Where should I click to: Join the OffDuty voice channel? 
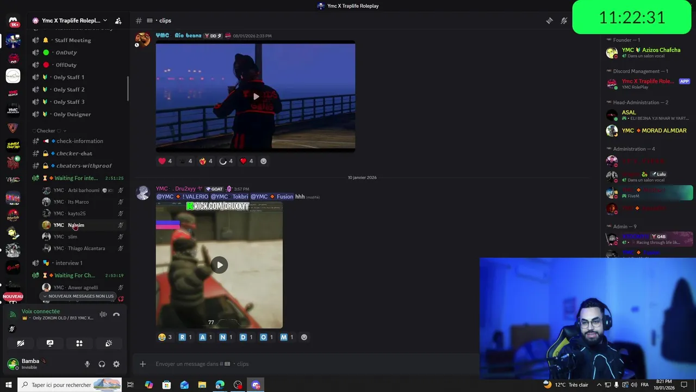77,65
